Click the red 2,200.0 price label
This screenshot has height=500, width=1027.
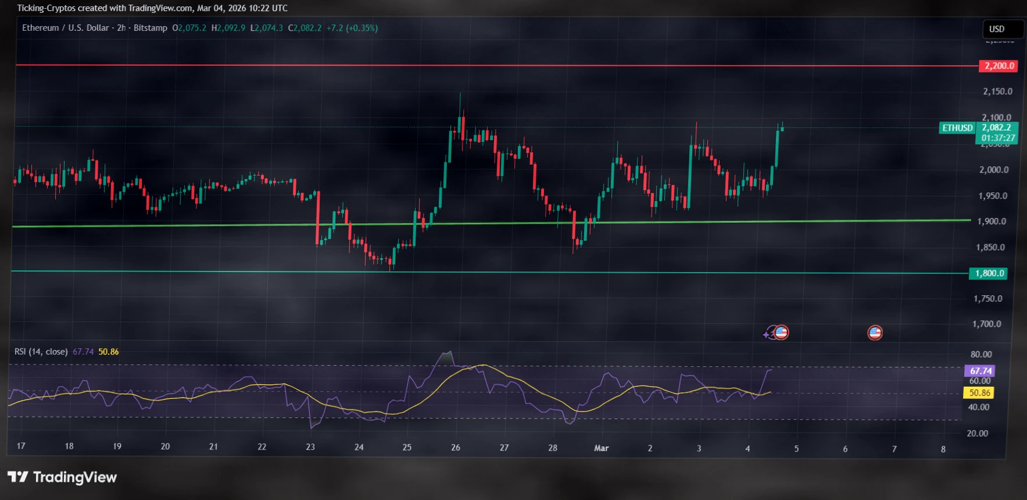coord(999,66)
